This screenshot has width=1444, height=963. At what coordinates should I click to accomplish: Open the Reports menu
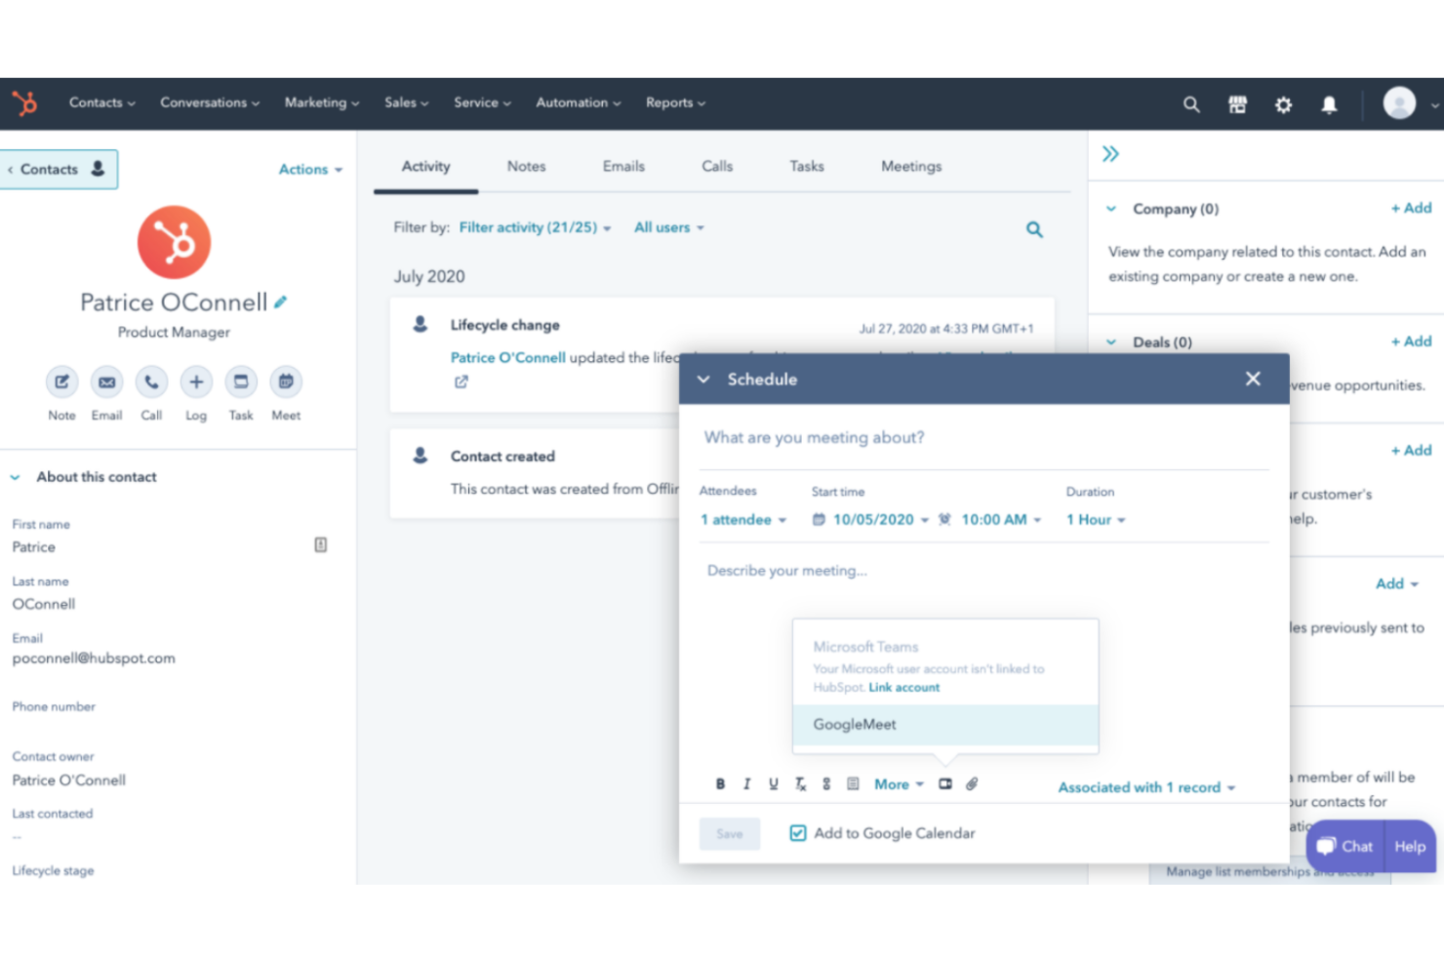pyautogui.click(x=675, y=102)
